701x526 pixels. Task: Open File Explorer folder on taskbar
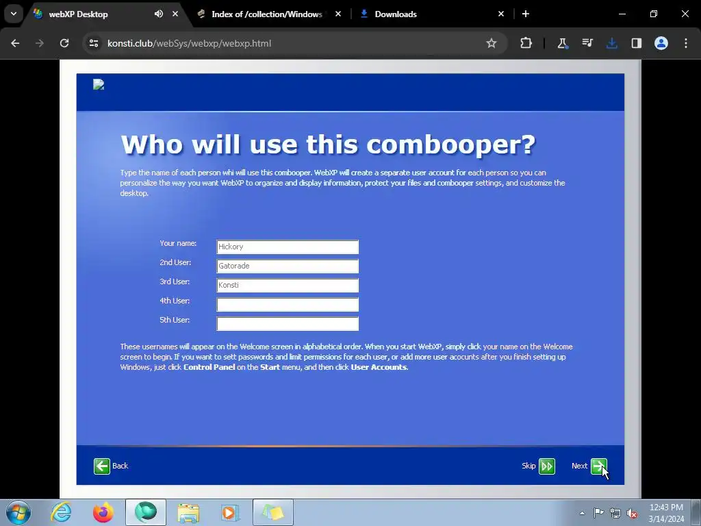[x=188, y=512]
